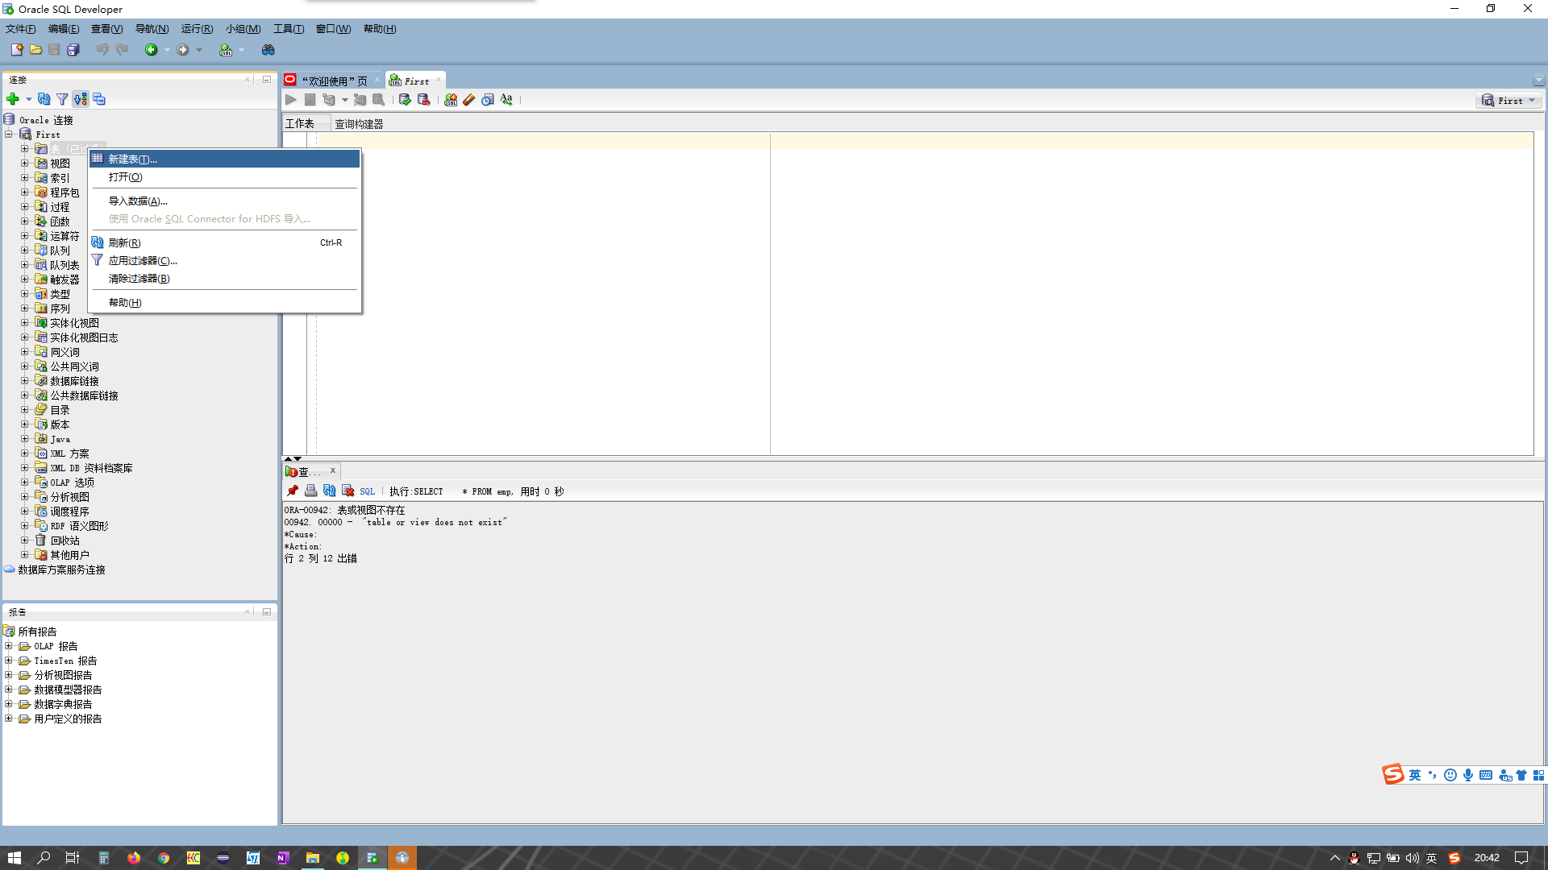
Task: Open SQL history with the clock icon
Action: click(488, 100)
